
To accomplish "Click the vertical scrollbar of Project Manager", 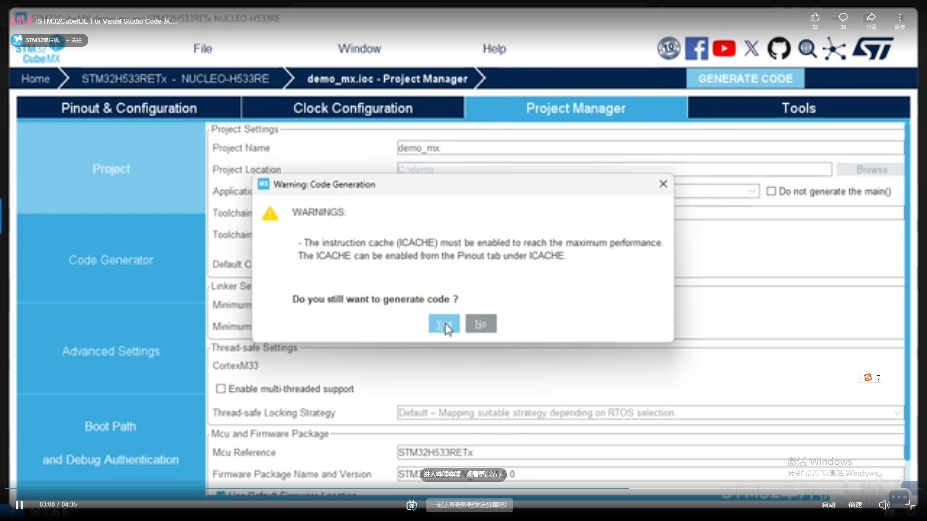I will point(907,292).
